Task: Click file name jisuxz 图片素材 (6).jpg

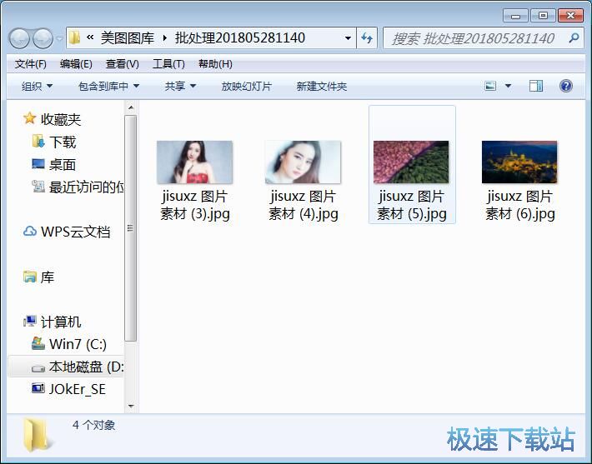Action: (x=520, y=205)
